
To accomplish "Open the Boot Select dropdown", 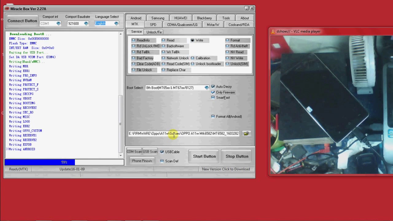I will click(207, 88).
